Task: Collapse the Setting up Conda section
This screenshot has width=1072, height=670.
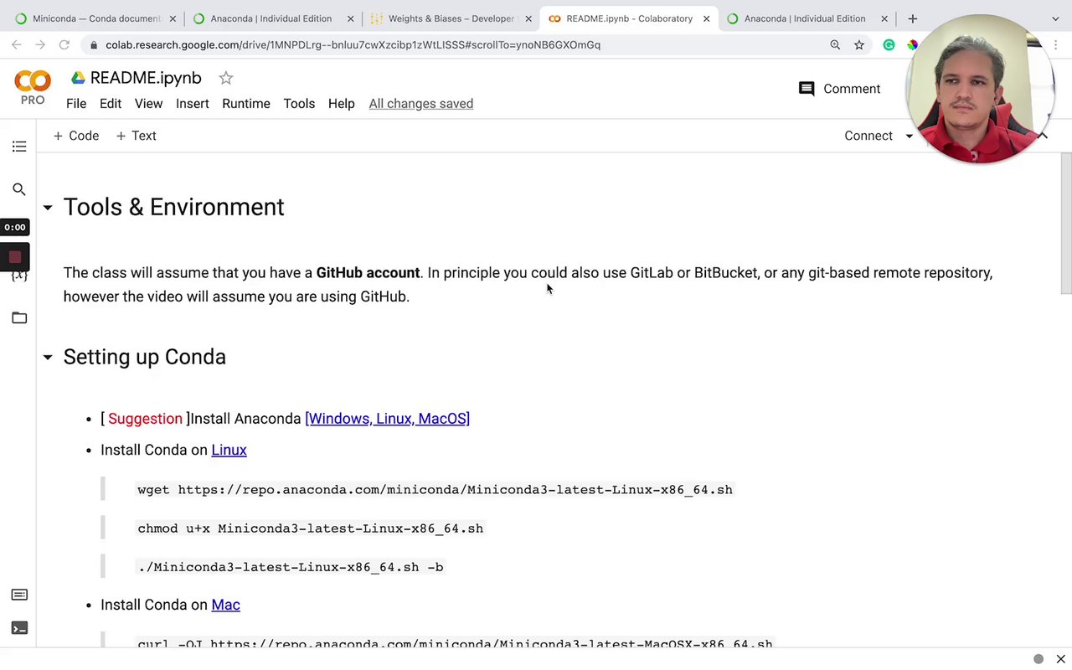Action: pos(48,358)
